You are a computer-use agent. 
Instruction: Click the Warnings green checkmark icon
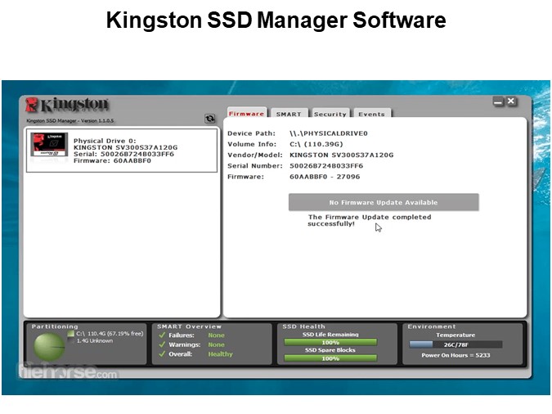162,344
